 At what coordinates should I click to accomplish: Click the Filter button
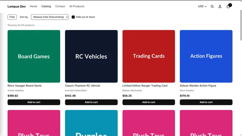point(12,17)
